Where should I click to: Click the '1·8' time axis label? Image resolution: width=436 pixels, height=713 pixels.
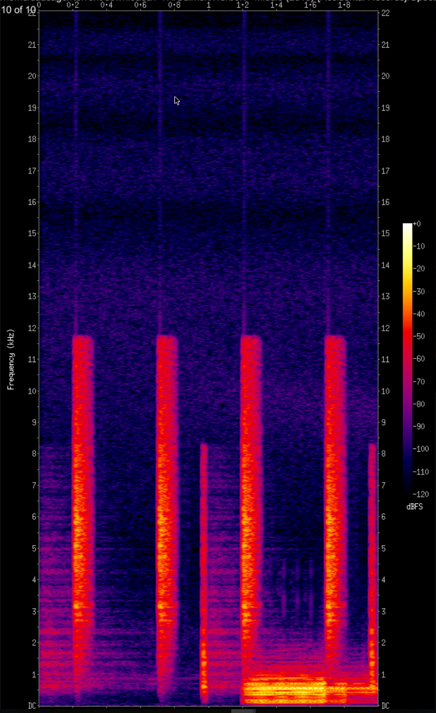344,5
